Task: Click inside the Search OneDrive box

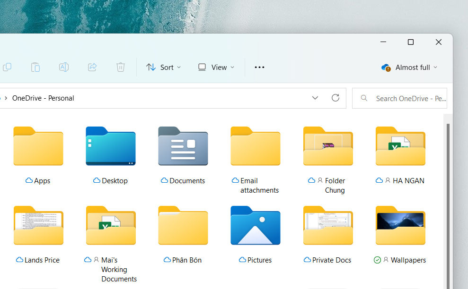Action: coord(407,98)
